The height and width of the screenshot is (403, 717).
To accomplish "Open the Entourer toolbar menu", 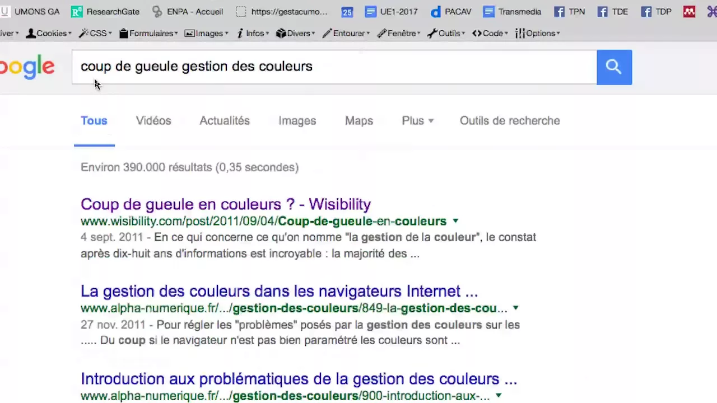I will click(346, 33).
